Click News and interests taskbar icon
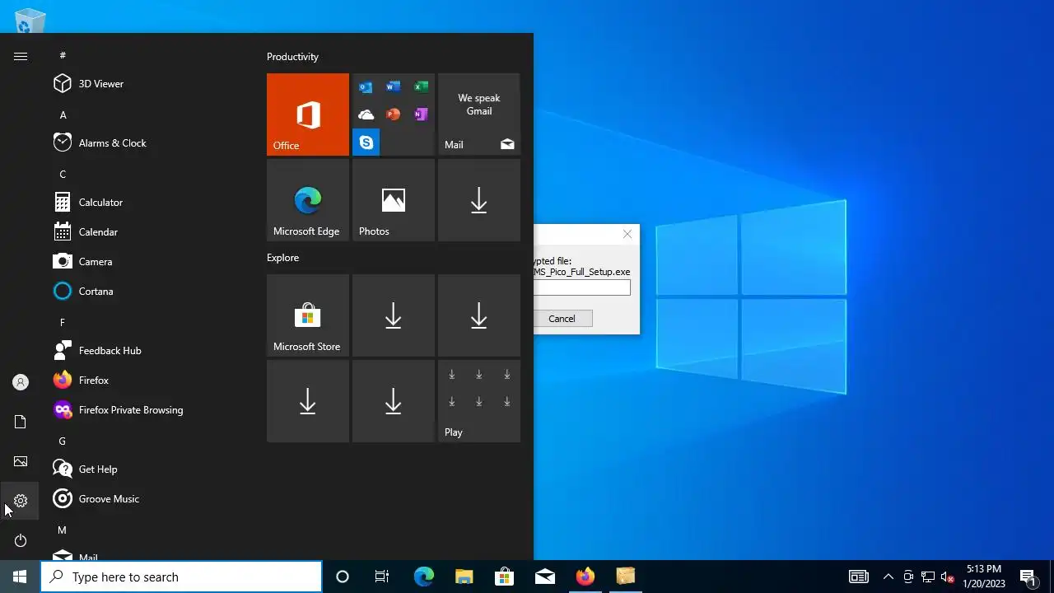The image size is (1054, 593). pyautogui.click(x=859, y=577)
